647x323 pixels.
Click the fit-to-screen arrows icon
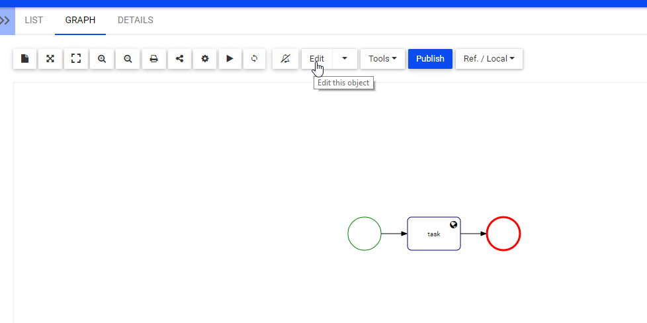(x=50, y=59)
